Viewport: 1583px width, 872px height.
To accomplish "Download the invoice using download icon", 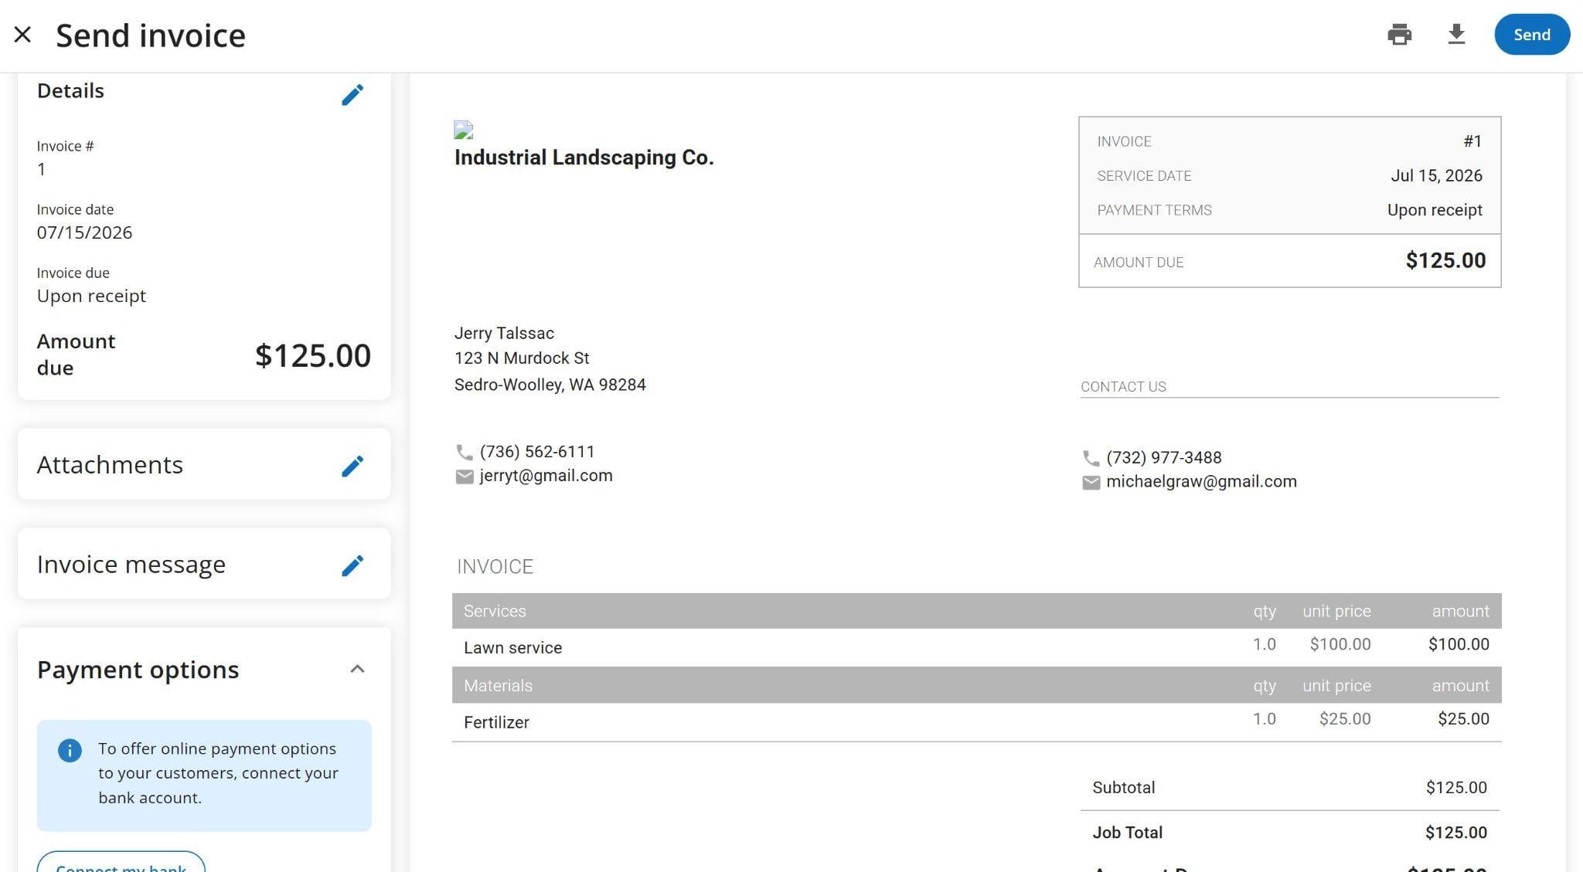I will tap(1456, 35).
